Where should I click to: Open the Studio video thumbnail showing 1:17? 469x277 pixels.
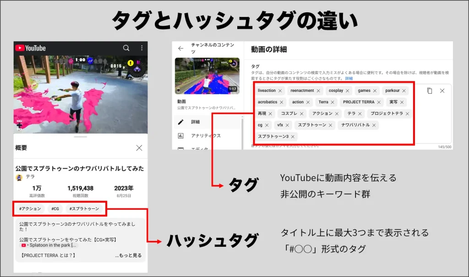pos(207,76)
